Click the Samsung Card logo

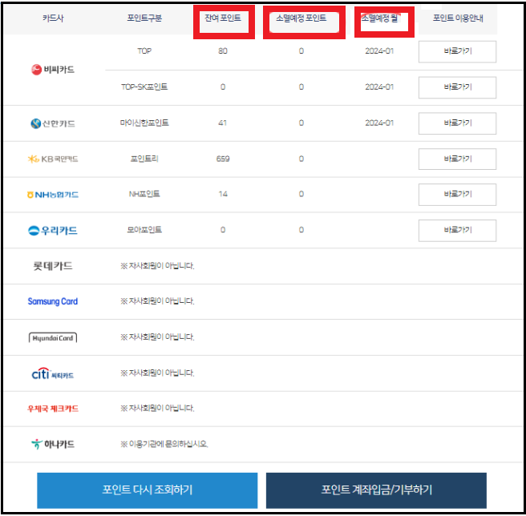point(53,301)
